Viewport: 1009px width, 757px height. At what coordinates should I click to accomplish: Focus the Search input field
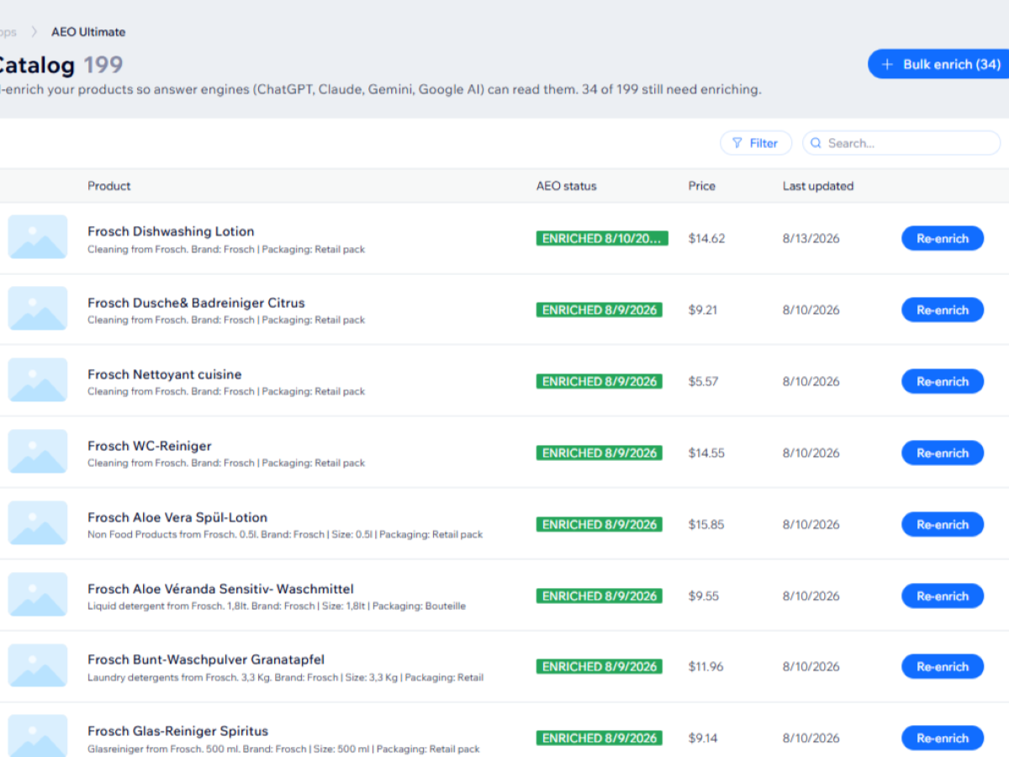901,143
